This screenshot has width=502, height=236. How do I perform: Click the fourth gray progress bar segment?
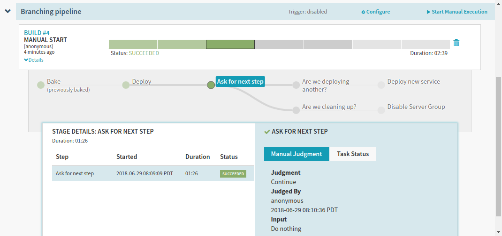(x=279, y=44)
